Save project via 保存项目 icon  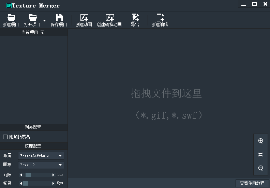click(x=59, y=18)
